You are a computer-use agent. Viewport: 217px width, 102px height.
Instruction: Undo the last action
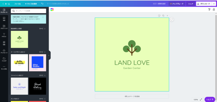pyautogui.click(x=42, y=4)
